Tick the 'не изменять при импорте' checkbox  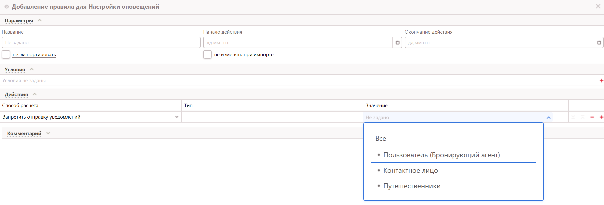coord(207,54)
